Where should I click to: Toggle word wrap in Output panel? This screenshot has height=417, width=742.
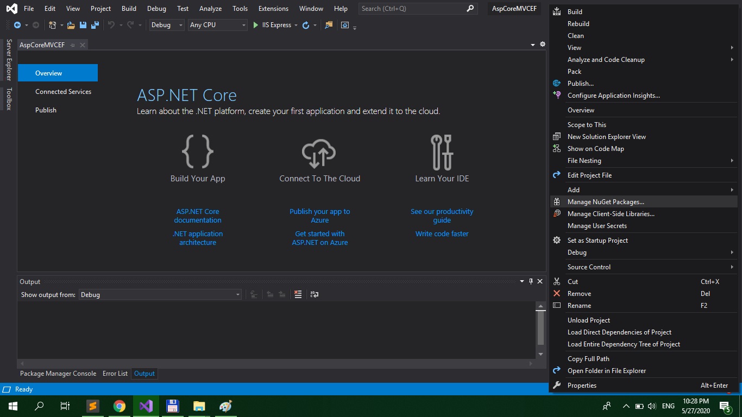(x=314, y=294)
